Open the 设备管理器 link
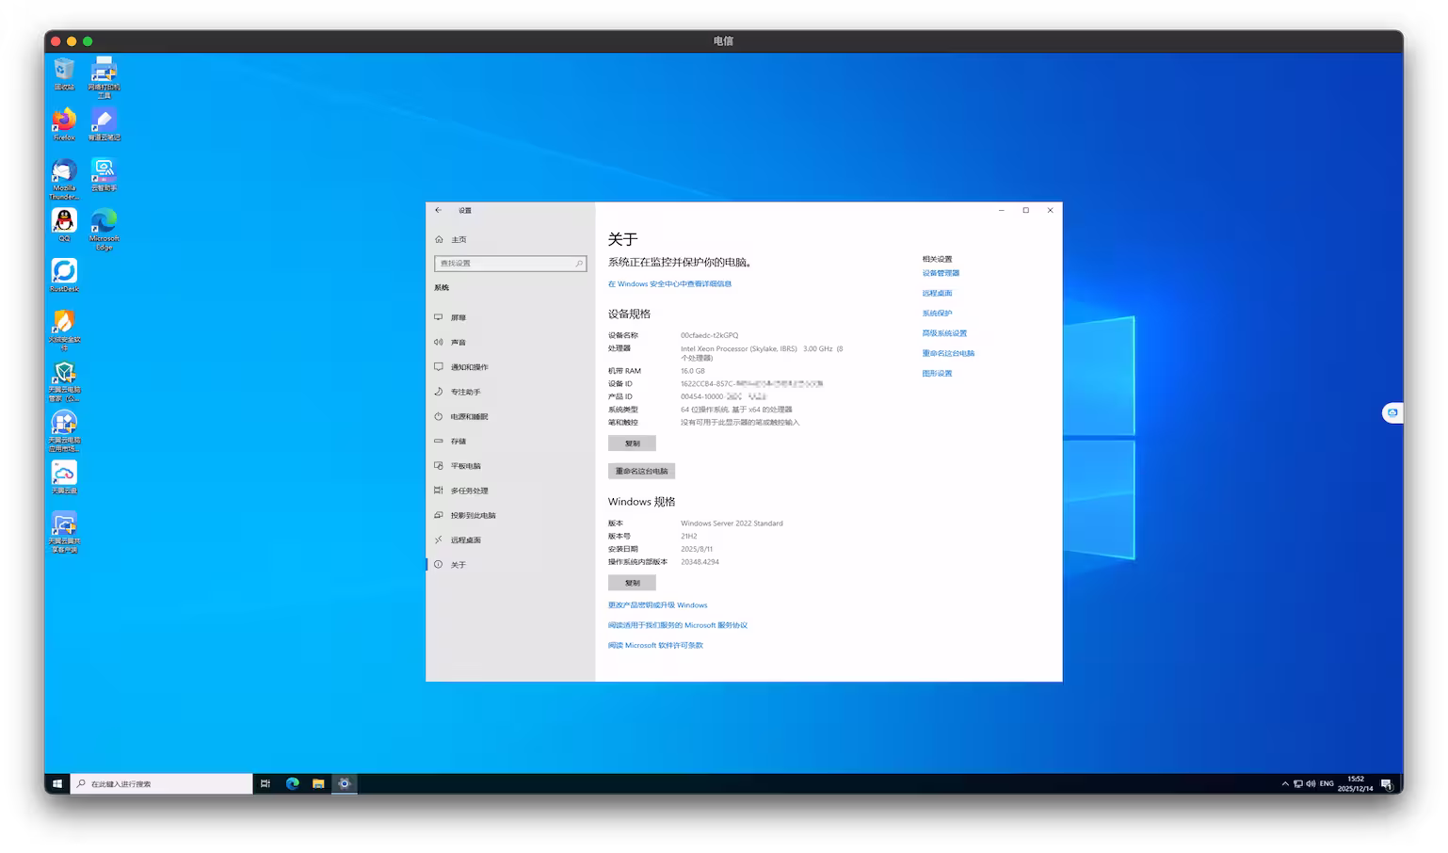The image size is (1448, 853). tap(940, 273)
